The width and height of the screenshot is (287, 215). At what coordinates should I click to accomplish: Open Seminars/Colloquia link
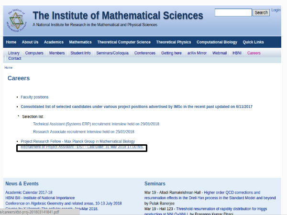point(112,53)
